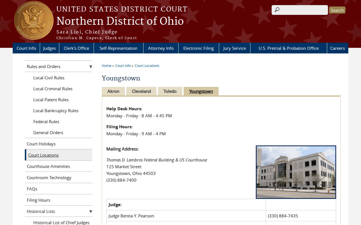The width and height of the screenshot is (361, 225).
Task: Click Court Info breadcrumb link
Action: (x=123, y=66)
